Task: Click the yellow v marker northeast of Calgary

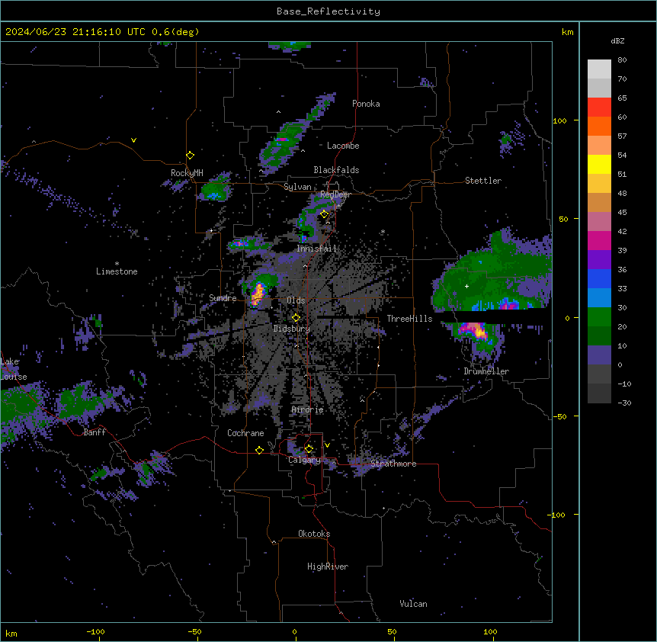Action: coord(327,445)
